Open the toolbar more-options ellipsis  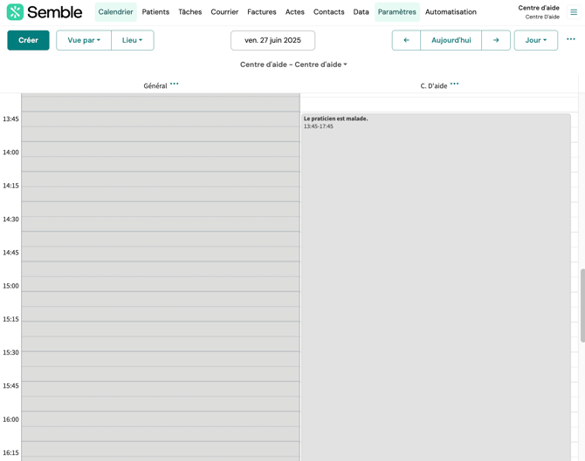pos(571,39)
